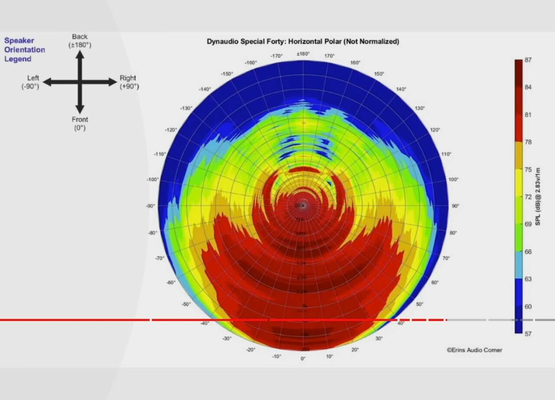Click the dark red 84–87 colorbar segment

(x=519, y=73)
